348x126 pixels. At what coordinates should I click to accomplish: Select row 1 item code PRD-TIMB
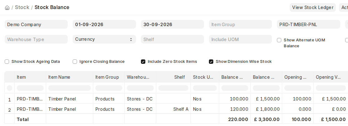(x=30, y=99)
